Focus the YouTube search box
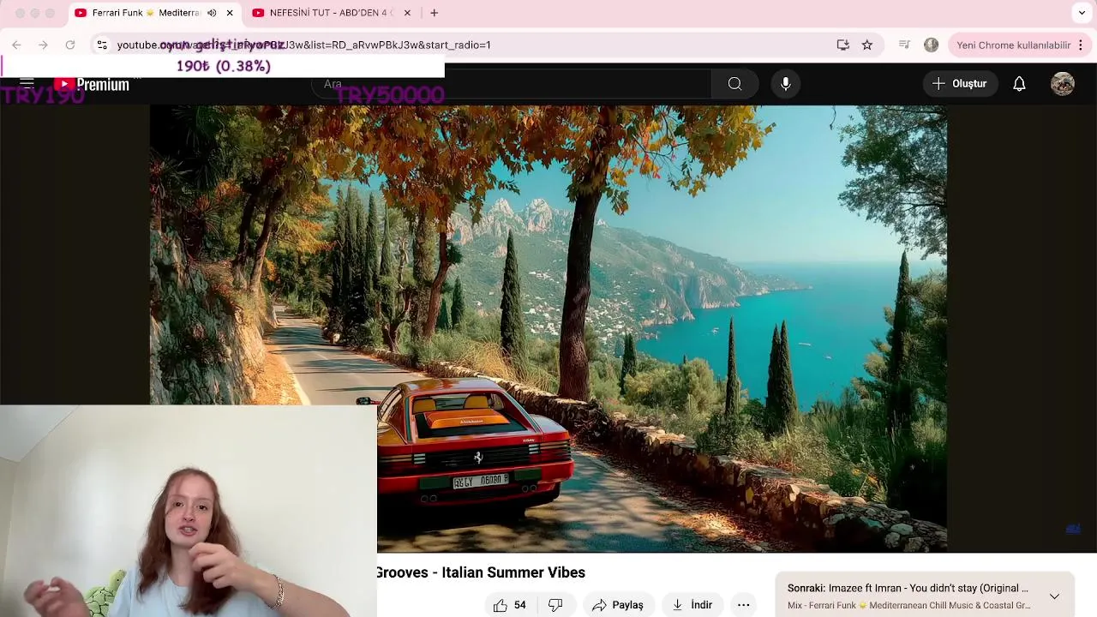 click(x=513, y=83)
